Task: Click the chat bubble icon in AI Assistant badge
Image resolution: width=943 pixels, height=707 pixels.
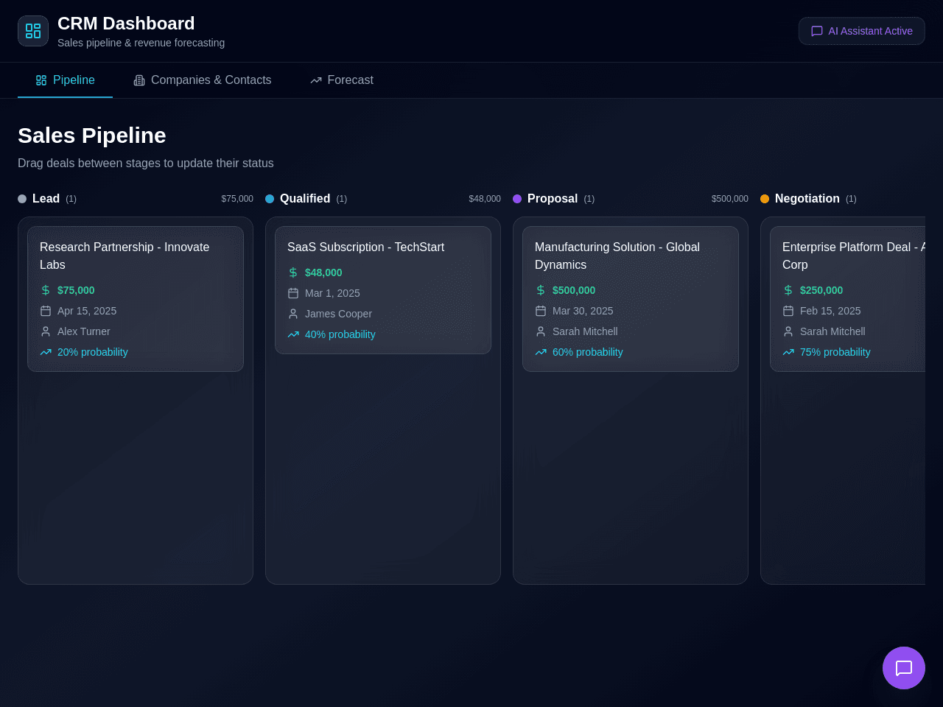Action: tap(817, 31)
